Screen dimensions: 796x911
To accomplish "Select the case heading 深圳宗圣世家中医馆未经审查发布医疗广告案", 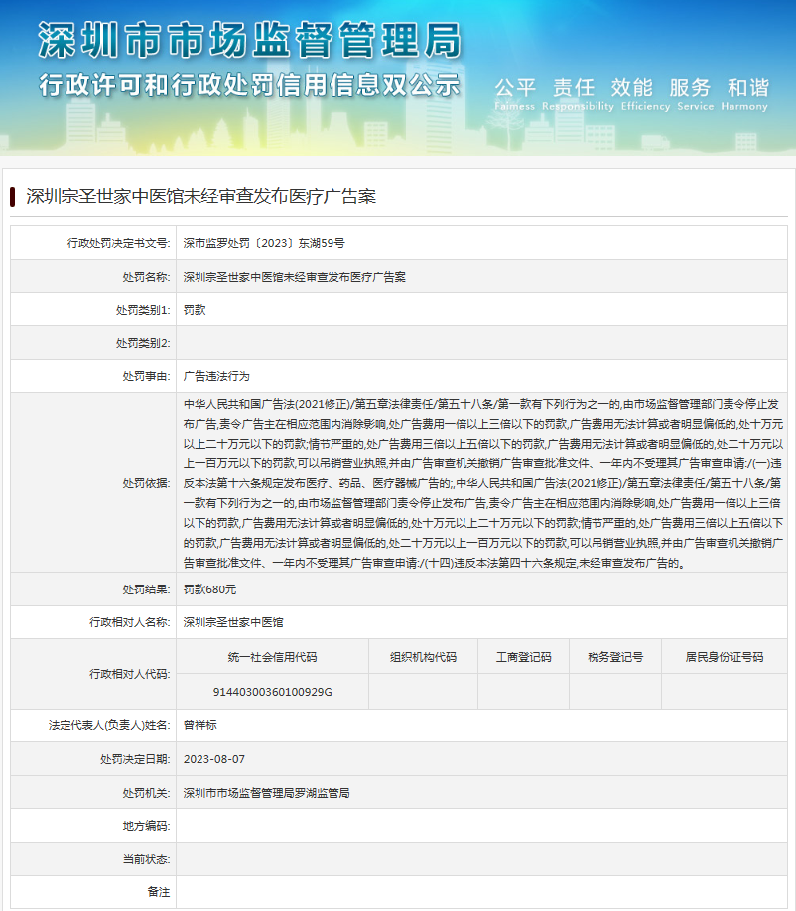I will coord(200,196).
